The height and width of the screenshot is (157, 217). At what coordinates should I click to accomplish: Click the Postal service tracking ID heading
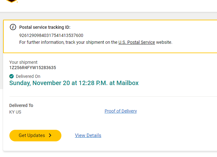45,27
